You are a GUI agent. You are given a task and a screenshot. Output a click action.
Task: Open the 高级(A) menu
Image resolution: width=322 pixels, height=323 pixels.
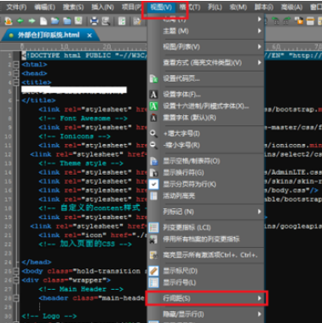[291, 7]
